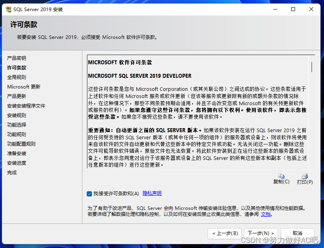Toggle the 我接受许可条款 checkbox

tap(89, 194)
